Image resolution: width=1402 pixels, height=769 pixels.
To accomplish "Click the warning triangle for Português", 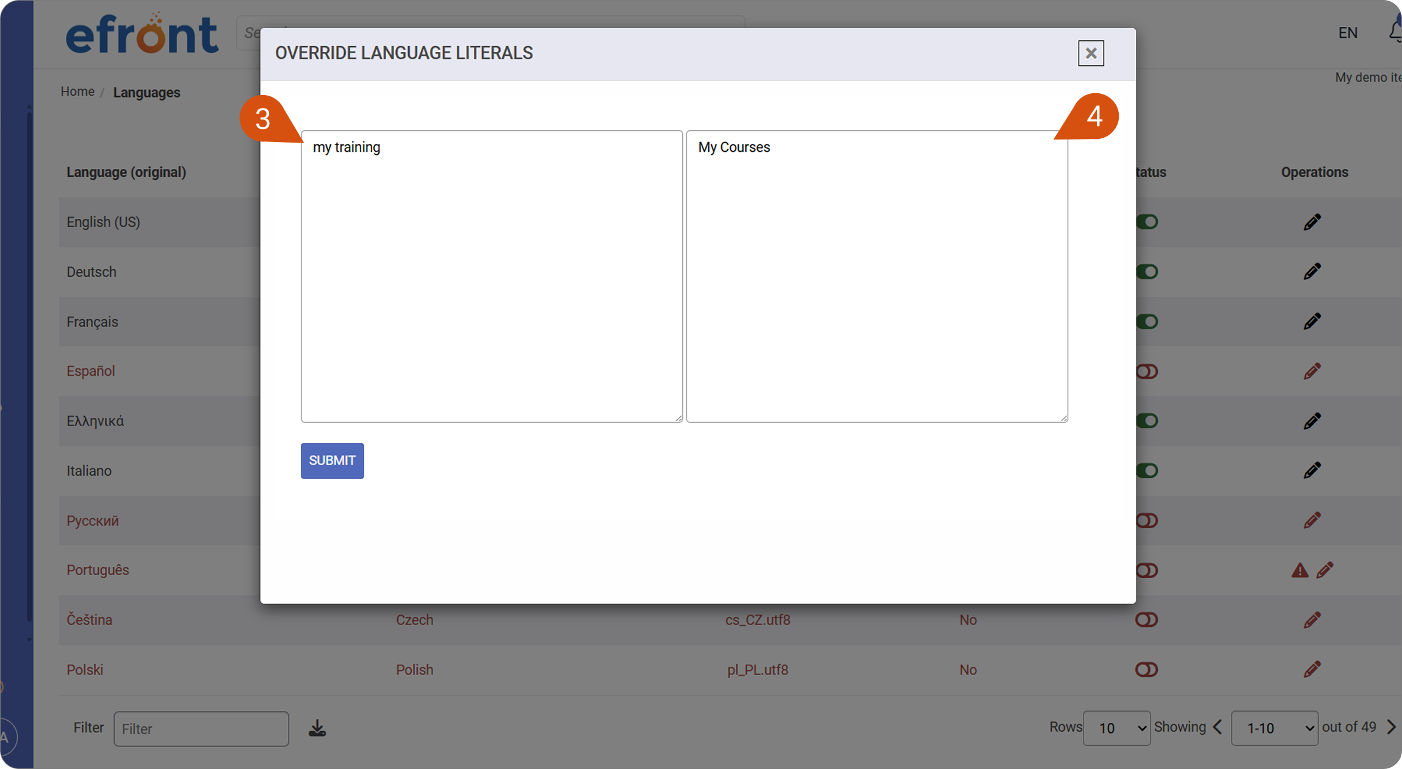I will [x=1300, y=570].
